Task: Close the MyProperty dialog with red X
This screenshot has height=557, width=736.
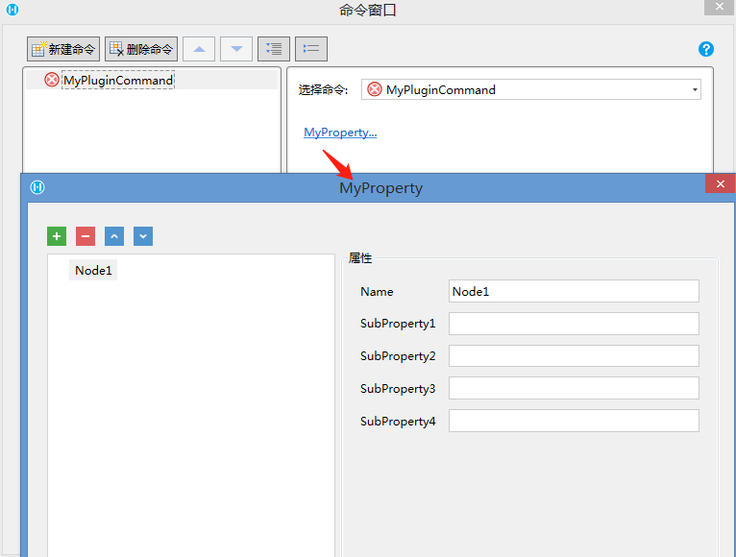Action: point(720,184)
